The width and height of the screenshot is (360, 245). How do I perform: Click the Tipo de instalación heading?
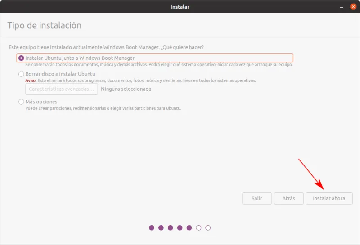click(45, 26)
